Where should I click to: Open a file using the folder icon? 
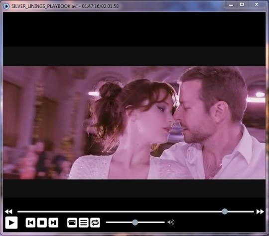[72, 223]
